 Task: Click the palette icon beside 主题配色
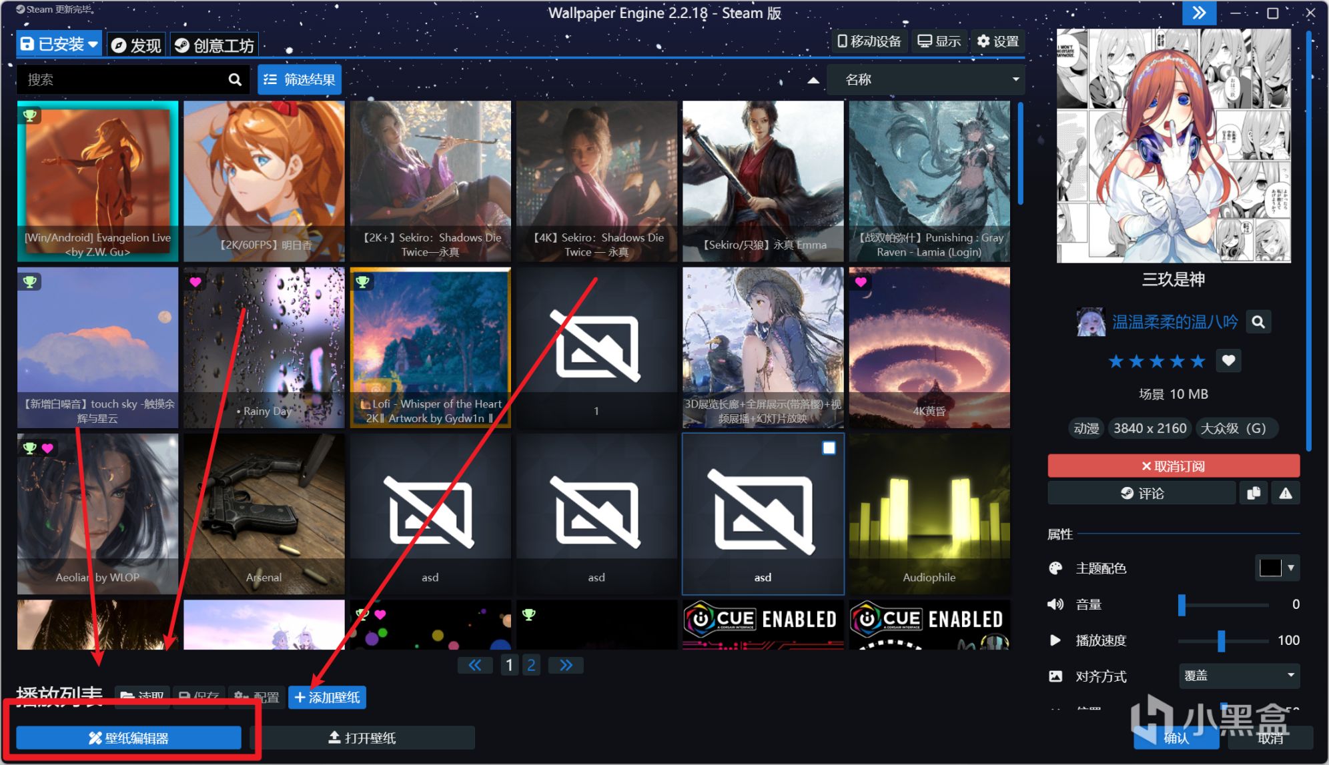(x=1055, y=568)
